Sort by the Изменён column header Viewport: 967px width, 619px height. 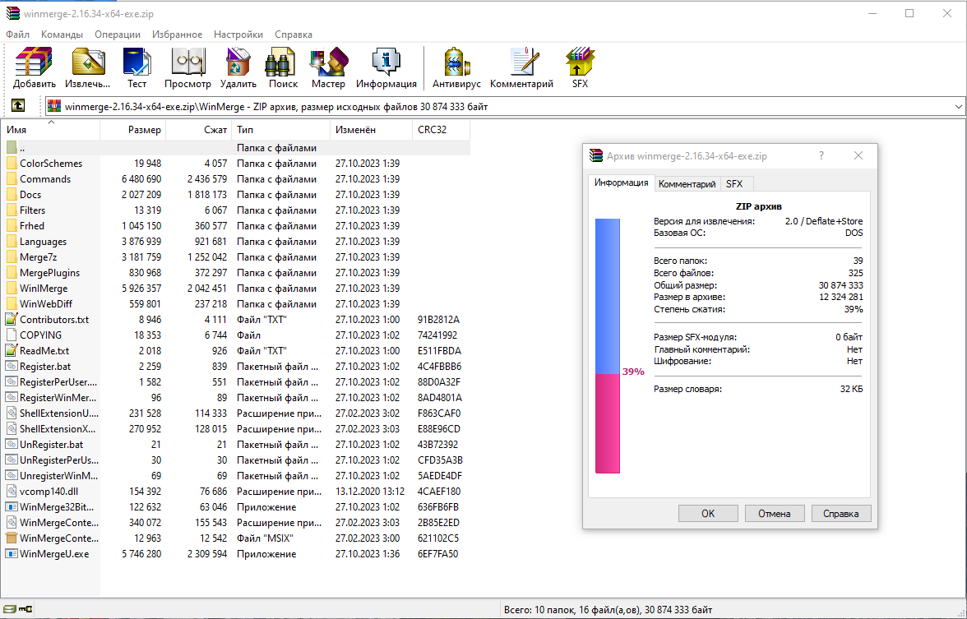372,130
